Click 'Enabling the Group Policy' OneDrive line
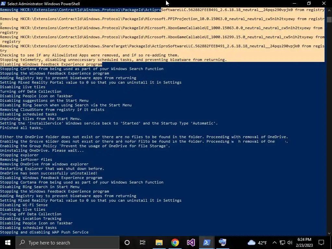Image resolution: width=332 pixels, height=249 pixels. point(85,146)
